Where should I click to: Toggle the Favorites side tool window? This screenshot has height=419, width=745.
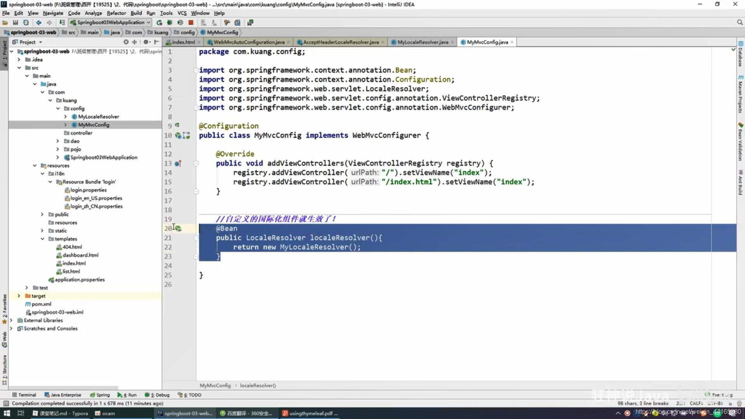pos(4,309)
